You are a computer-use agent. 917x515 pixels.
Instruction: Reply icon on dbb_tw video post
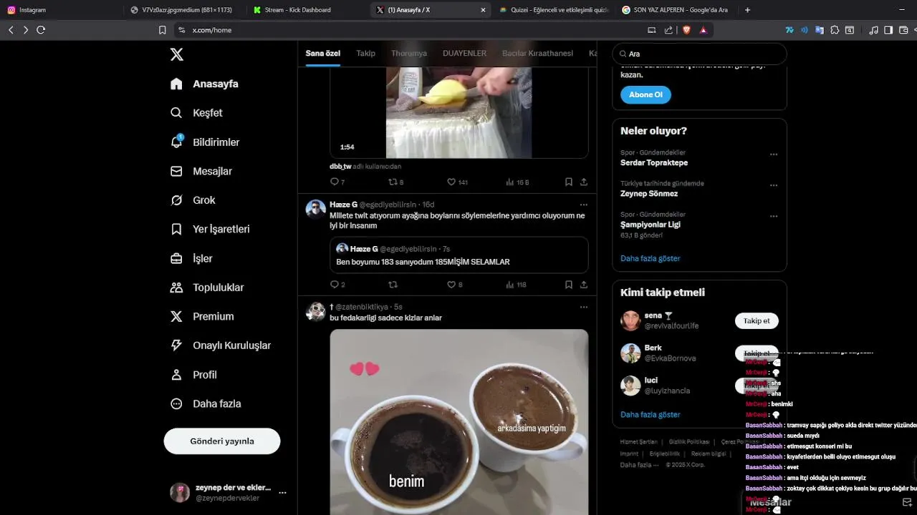(x=334, y=182)
